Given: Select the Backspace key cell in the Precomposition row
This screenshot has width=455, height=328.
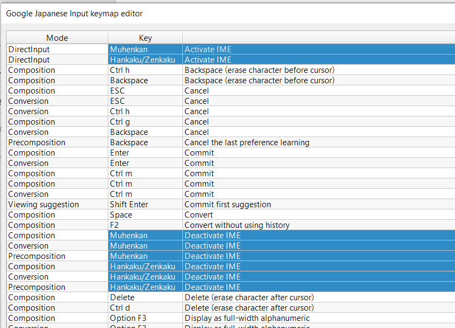Looking at the screenshot, I should pos(145,143).
